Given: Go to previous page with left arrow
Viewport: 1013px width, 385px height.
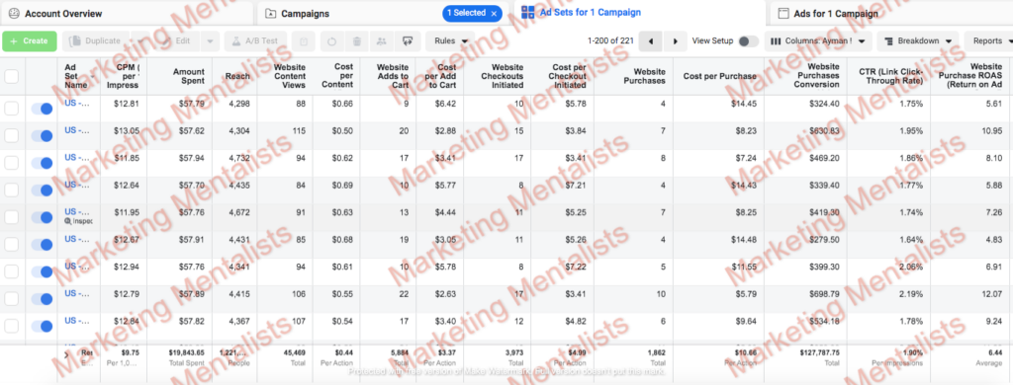Looking at the screenshot, I should tap(650, 41).
